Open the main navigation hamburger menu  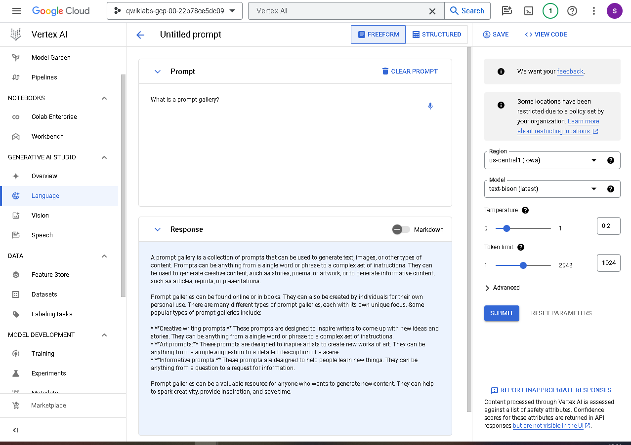(x=16, y=11)
